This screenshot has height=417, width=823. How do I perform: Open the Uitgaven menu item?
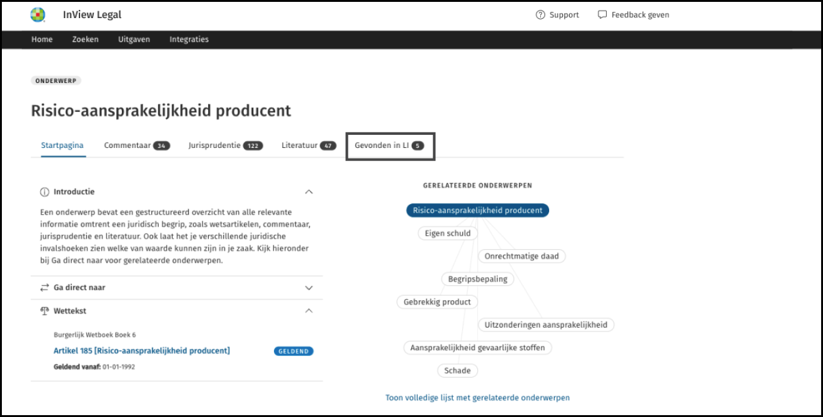[x=134, y=39]
